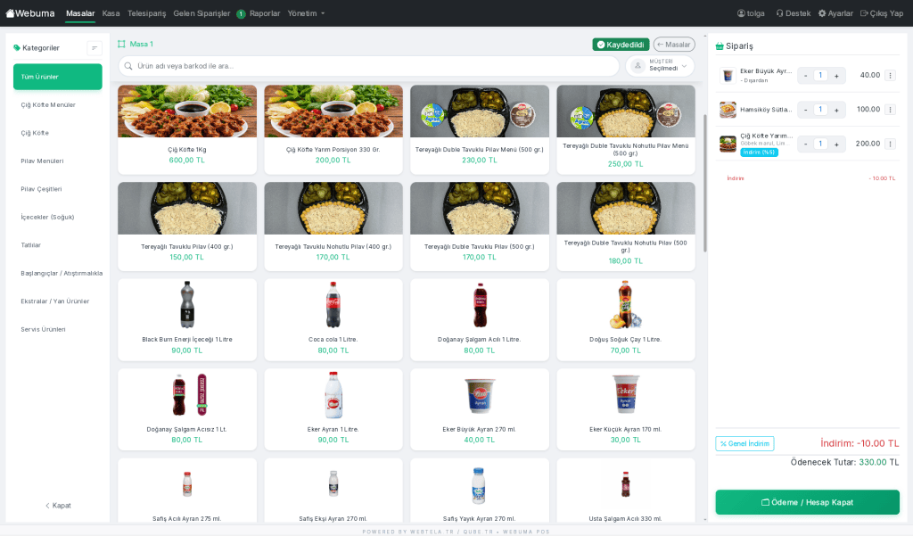The width and height of the screenshot is (913, 536).
Task: Switch to the Kasa tab
Action: 111,13
